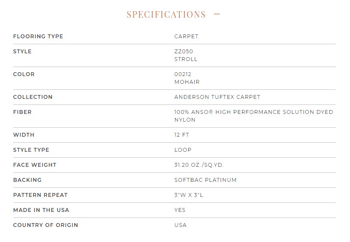Click the SOFTBAC PLATINUM backing value
This screenshot has height=242, width=350.
click(205, 180)
